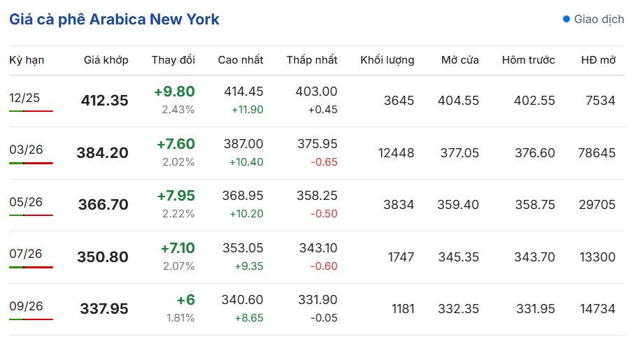Click the 412.35 matched price
Image resolution: width=628 pixels, height=339 pixels.
click(105, 101)
